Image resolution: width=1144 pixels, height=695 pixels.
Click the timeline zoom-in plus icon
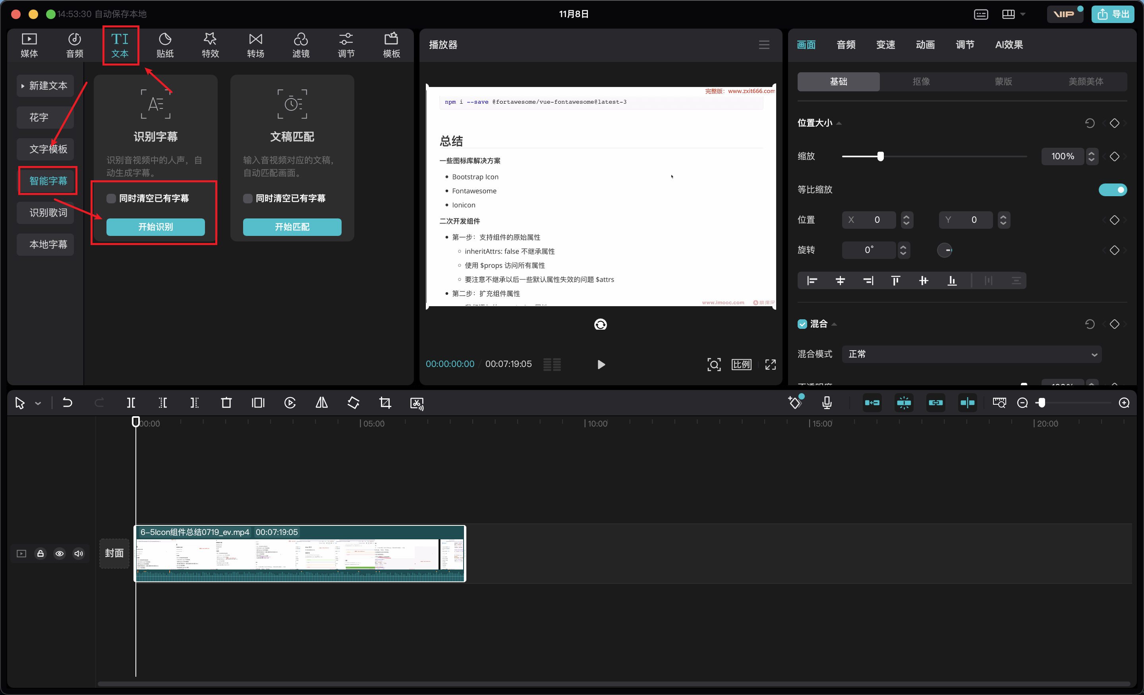click(1124, 403)
